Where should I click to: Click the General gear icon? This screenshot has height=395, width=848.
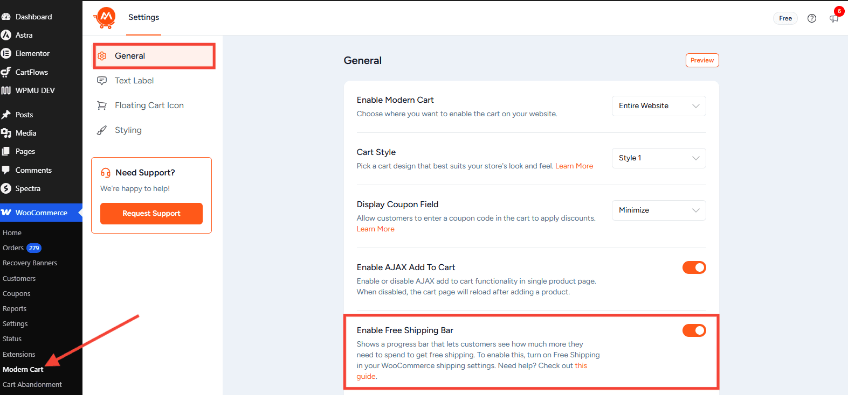(x=102, y=56)
